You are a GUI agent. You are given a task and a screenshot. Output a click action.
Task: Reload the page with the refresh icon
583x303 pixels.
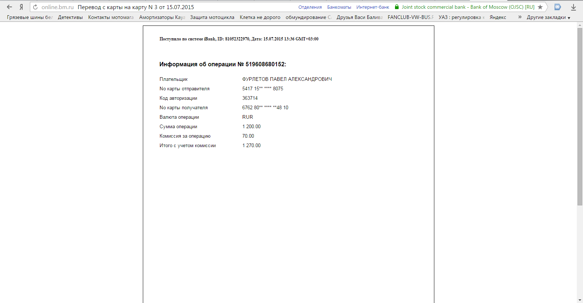click(x=35, y=7)
